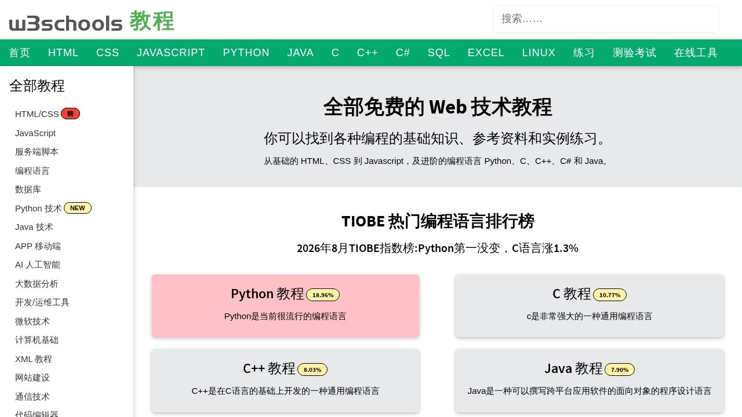Viewport: 742px width, 417px height.
Task: Go to EXCEL in the nav bar
Action: pyautogui.click(x=486, y=53)
